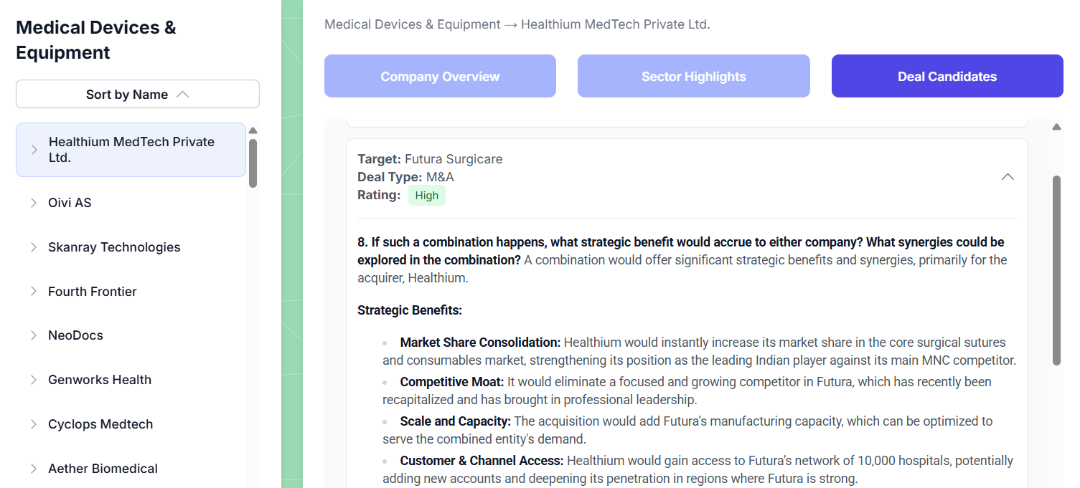Click chevron beside Healthium MedTech Private Ltd.
The height and width of the screenshot is (488, 1080).
pos(33,150)
